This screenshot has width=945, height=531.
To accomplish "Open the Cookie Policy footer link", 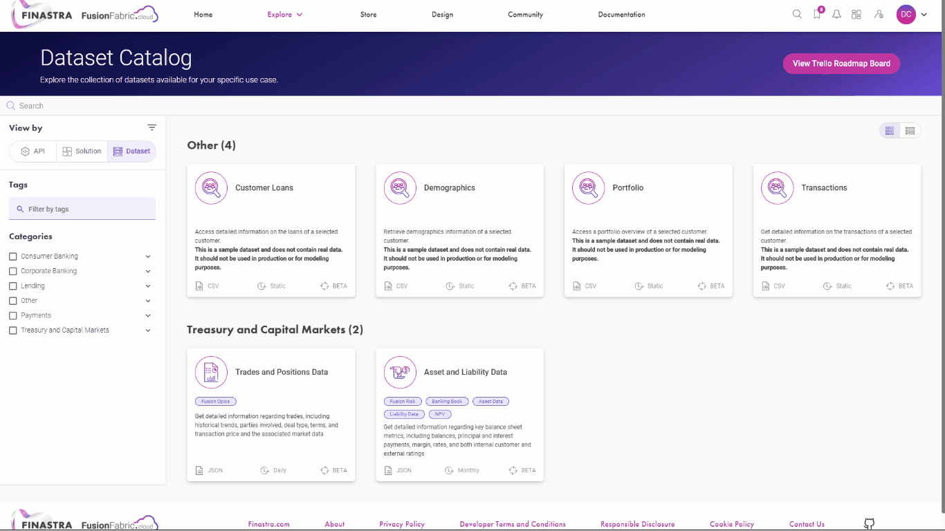I will point(732,524).
